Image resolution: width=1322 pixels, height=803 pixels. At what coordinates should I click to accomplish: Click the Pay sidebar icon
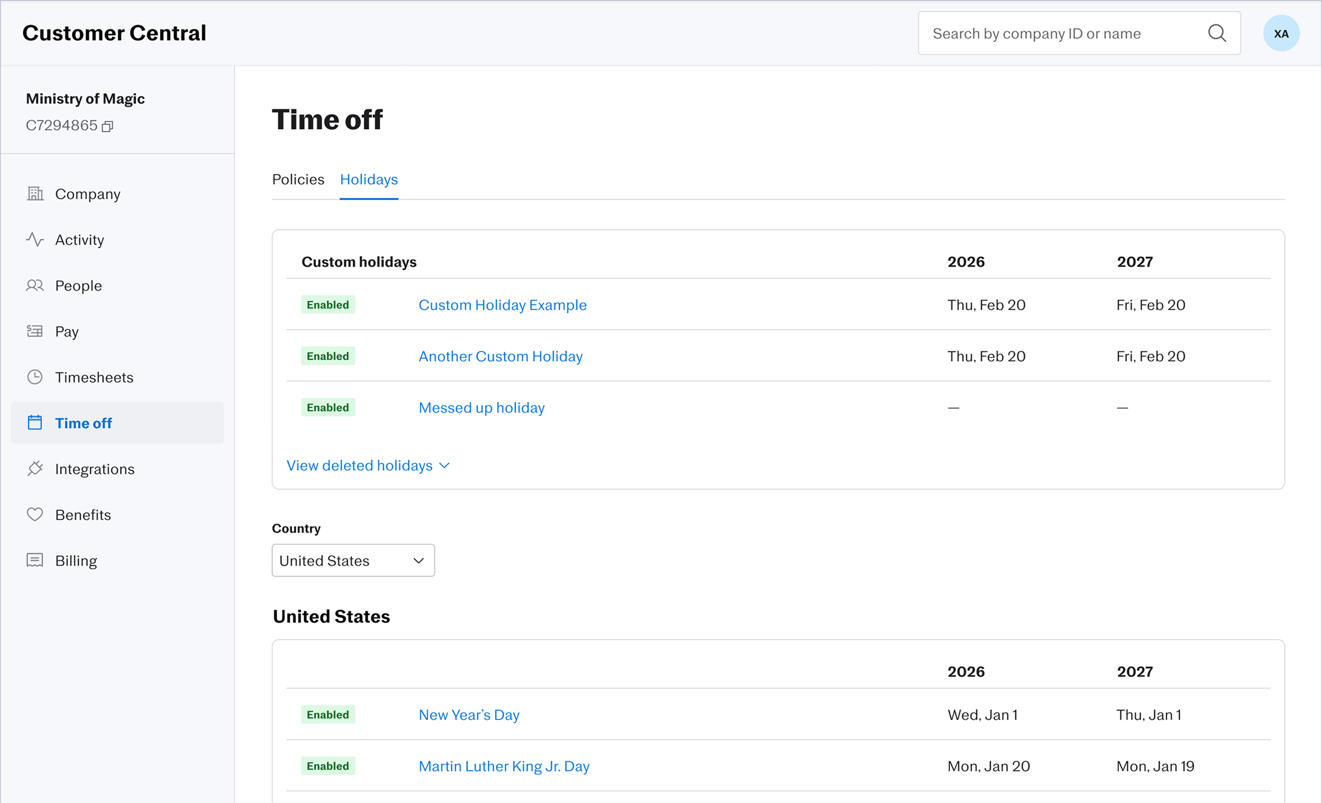35,331
